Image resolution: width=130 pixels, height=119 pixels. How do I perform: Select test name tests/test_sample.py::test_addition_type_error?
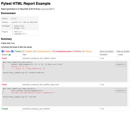(x=41, y=85)
